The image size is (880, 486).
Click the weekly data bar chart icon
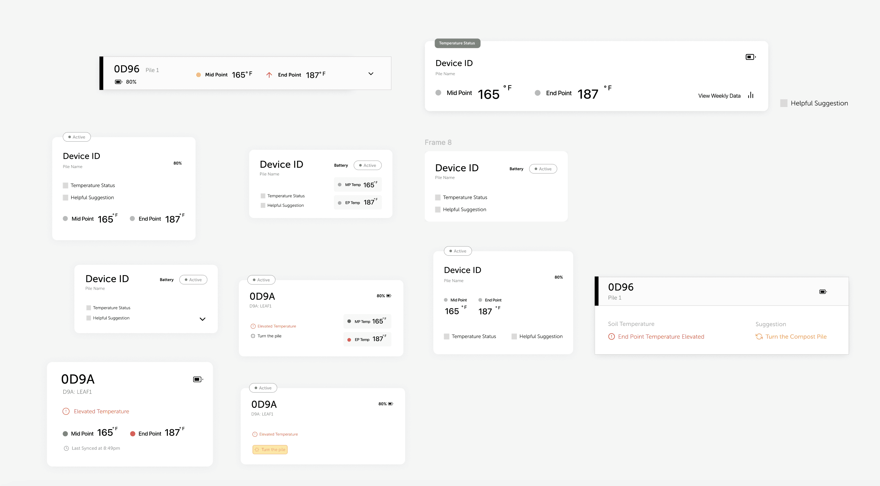tap(751, 95)
